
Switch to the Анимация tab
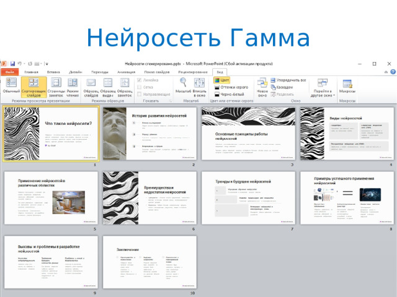point(126,72)
